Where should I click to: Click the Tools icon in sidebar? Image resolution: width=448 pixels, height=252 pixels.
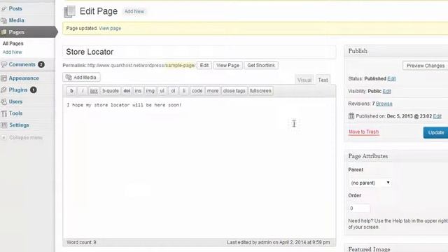4,113
